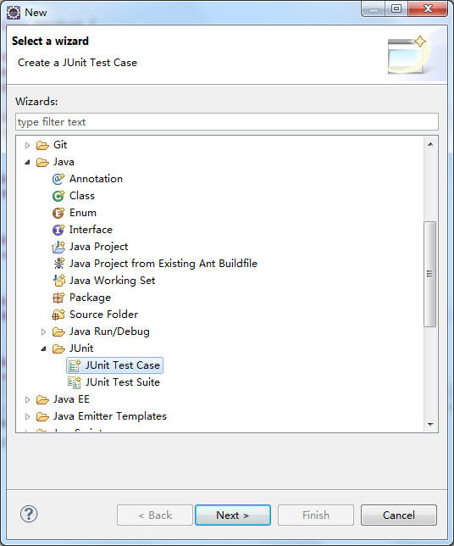Select the purple Interface icon

(58, 230)
